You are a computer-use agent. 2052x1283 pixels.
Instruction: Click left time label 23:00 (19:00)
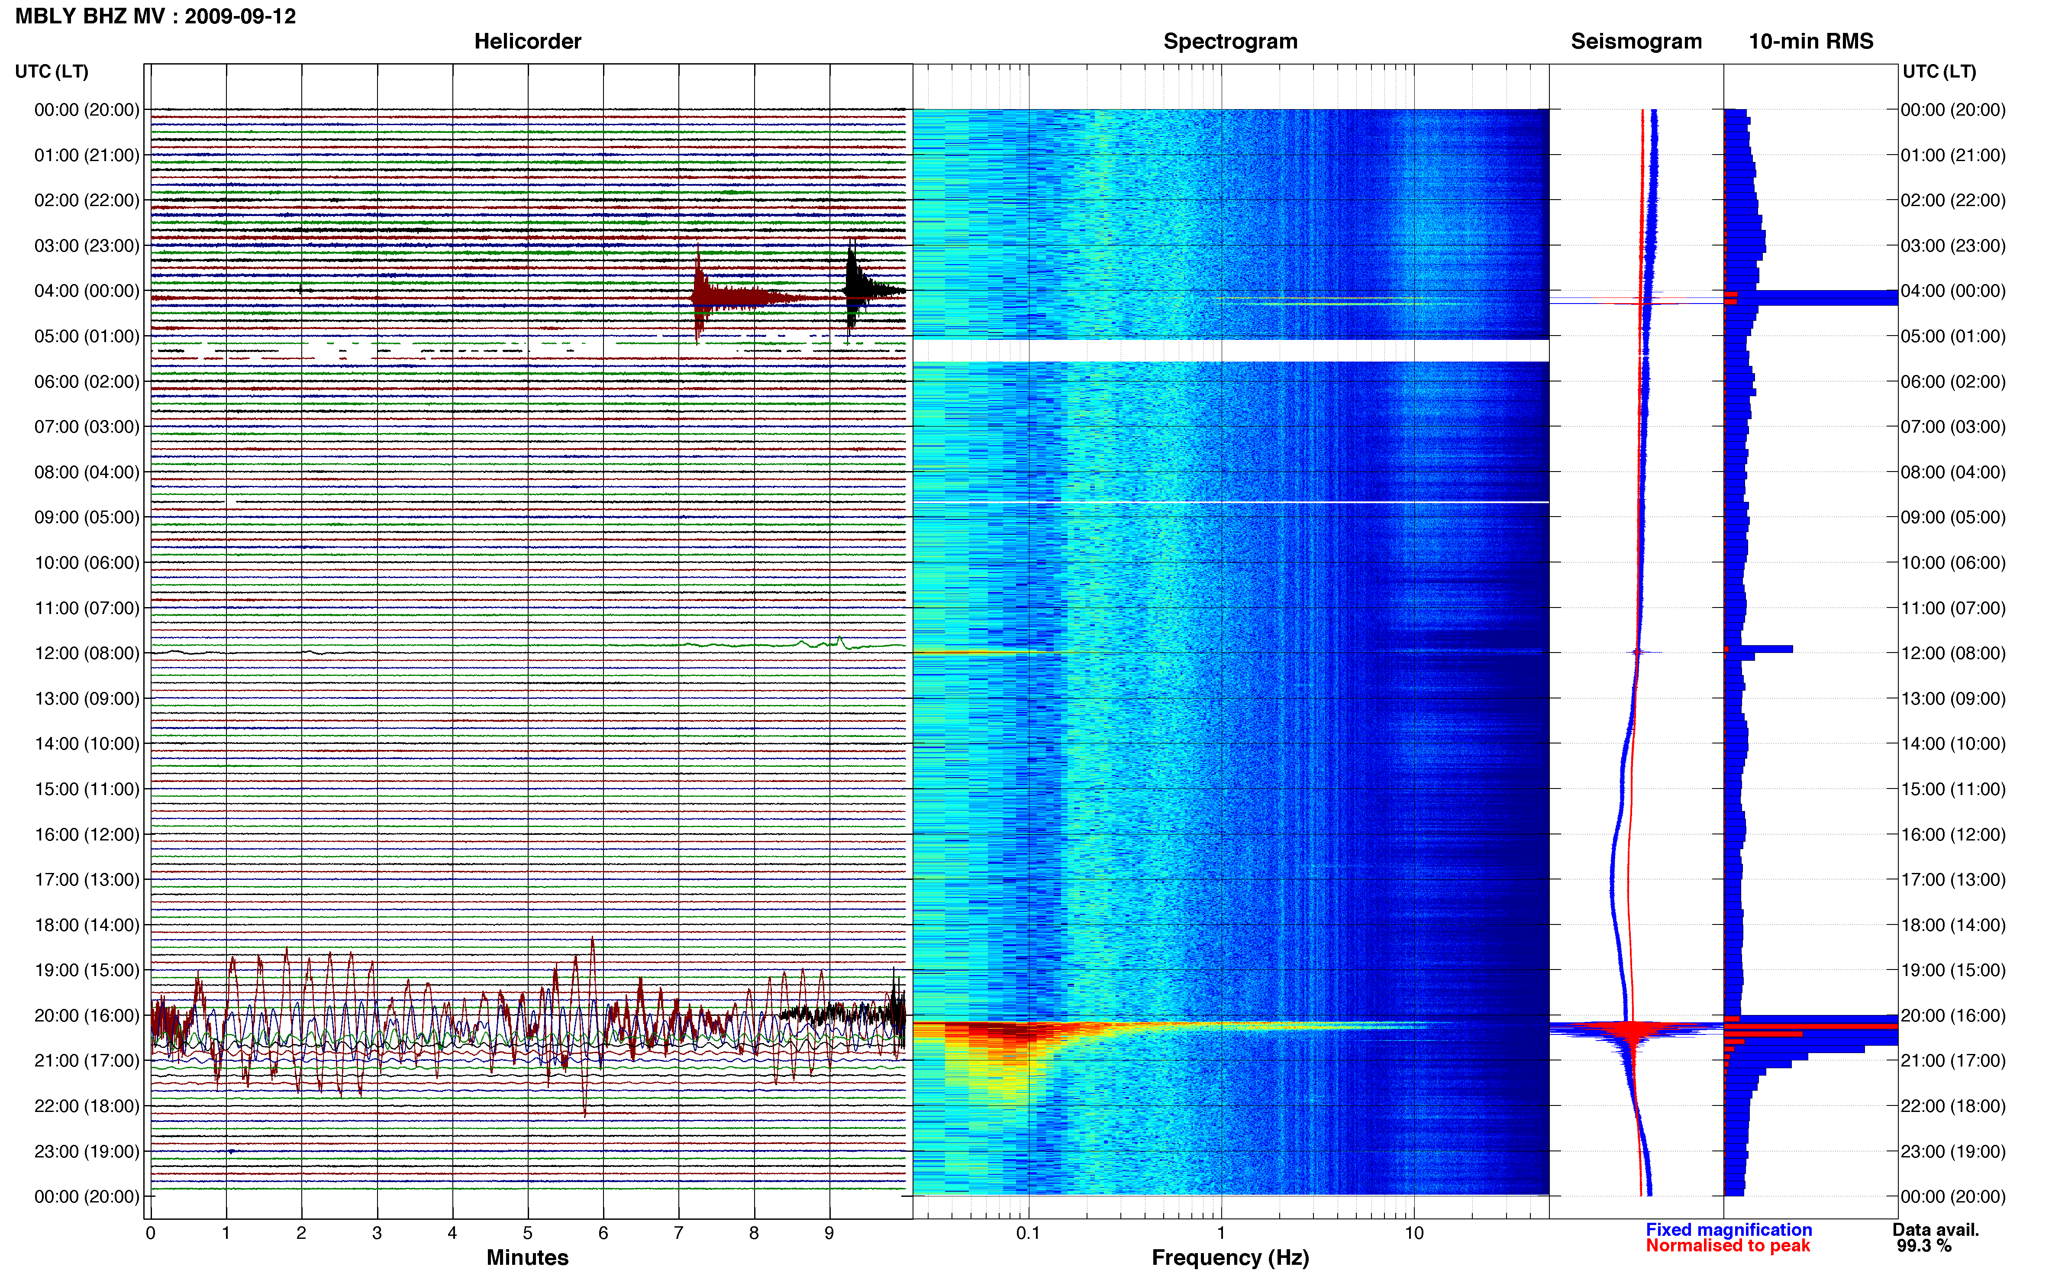point(87,1151)
